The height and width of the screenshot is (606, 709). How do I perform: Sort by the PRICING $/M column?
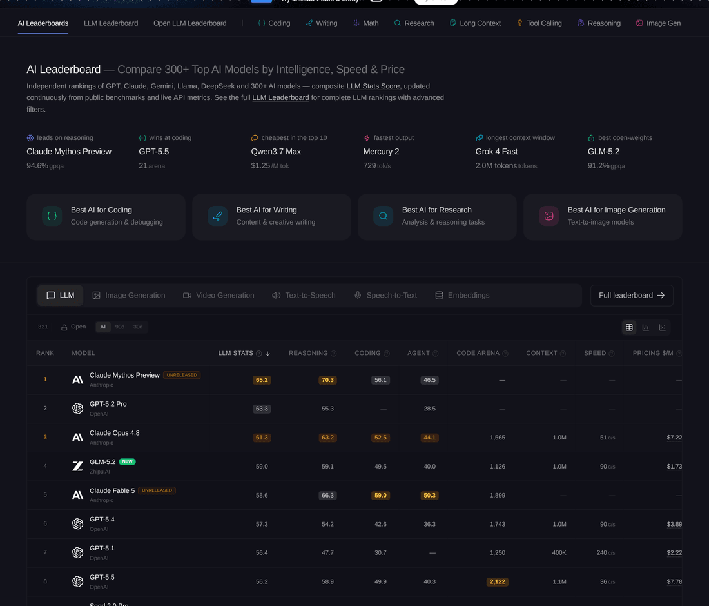[653, 353]
